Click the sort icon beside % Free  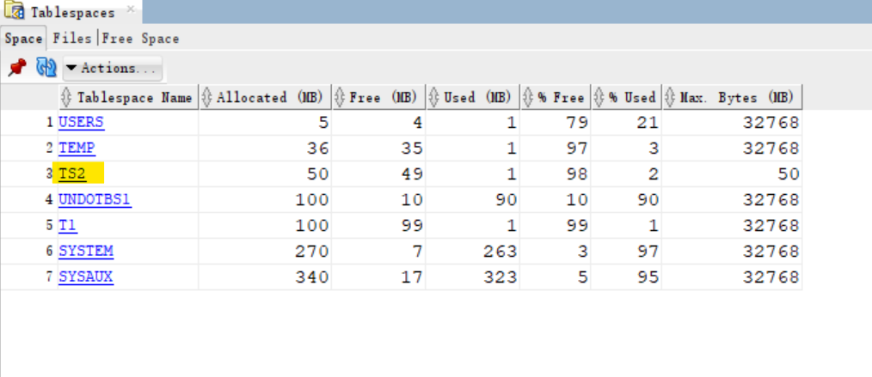tap(528, 98)
